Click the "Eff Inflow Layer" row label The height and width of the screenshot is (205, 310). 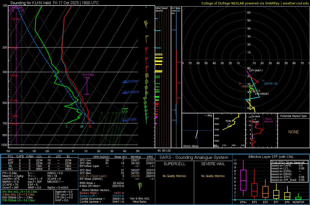[x=89, y=166]
